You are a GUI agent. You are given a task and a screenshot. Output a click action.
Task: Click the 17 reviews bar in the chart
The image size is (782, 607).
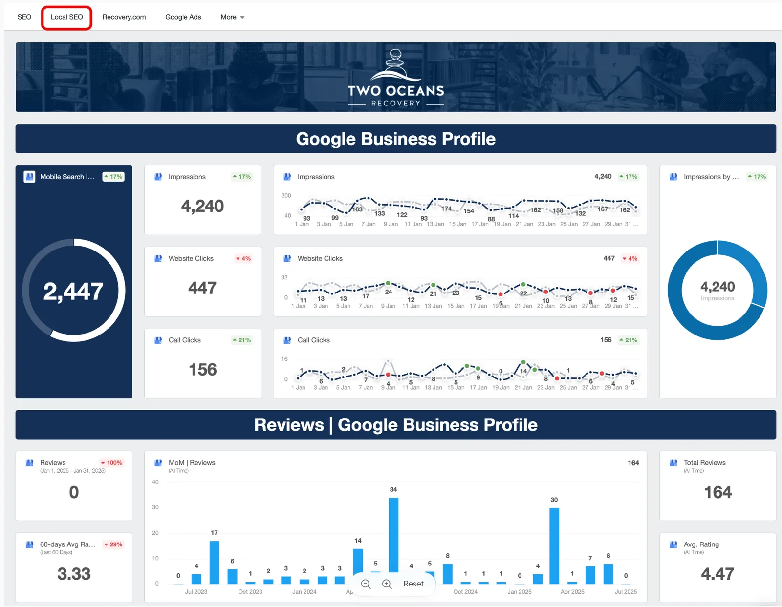(x=214, y=563)
